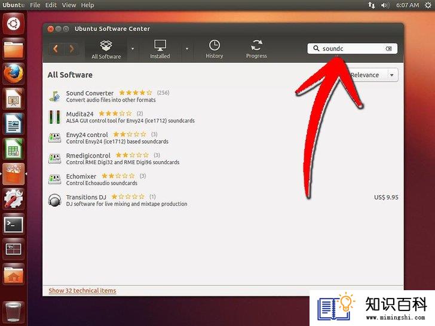Launch LibreOffice Impress from the launcher
The width and height of the screenshot is (435, 326).
point(13,99)
